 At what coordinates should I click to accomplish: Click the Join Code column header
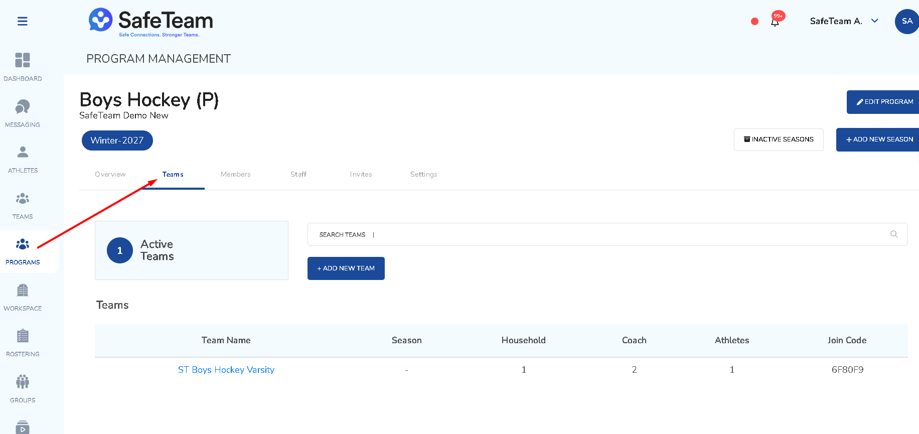pyautogui.click(x=847, y=340)
